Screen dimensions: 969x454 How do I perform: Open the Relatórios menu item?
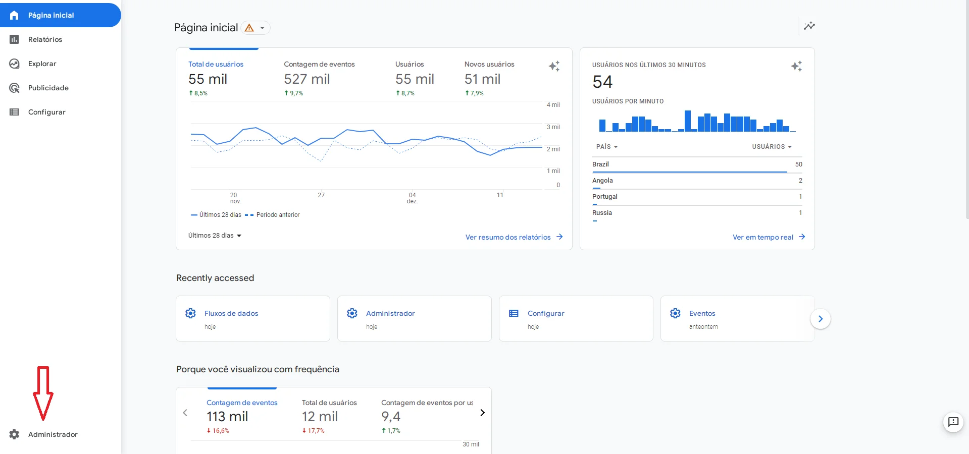(45, 39)
